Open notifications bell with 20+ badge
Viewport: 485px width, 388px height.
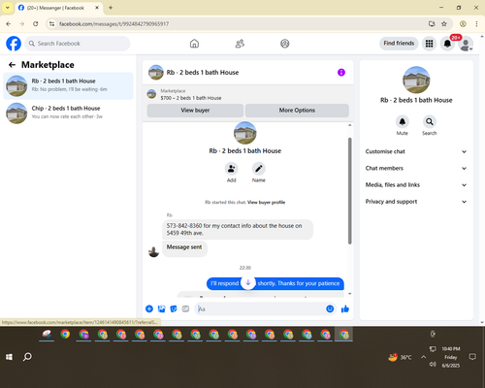tap(447, 44)
